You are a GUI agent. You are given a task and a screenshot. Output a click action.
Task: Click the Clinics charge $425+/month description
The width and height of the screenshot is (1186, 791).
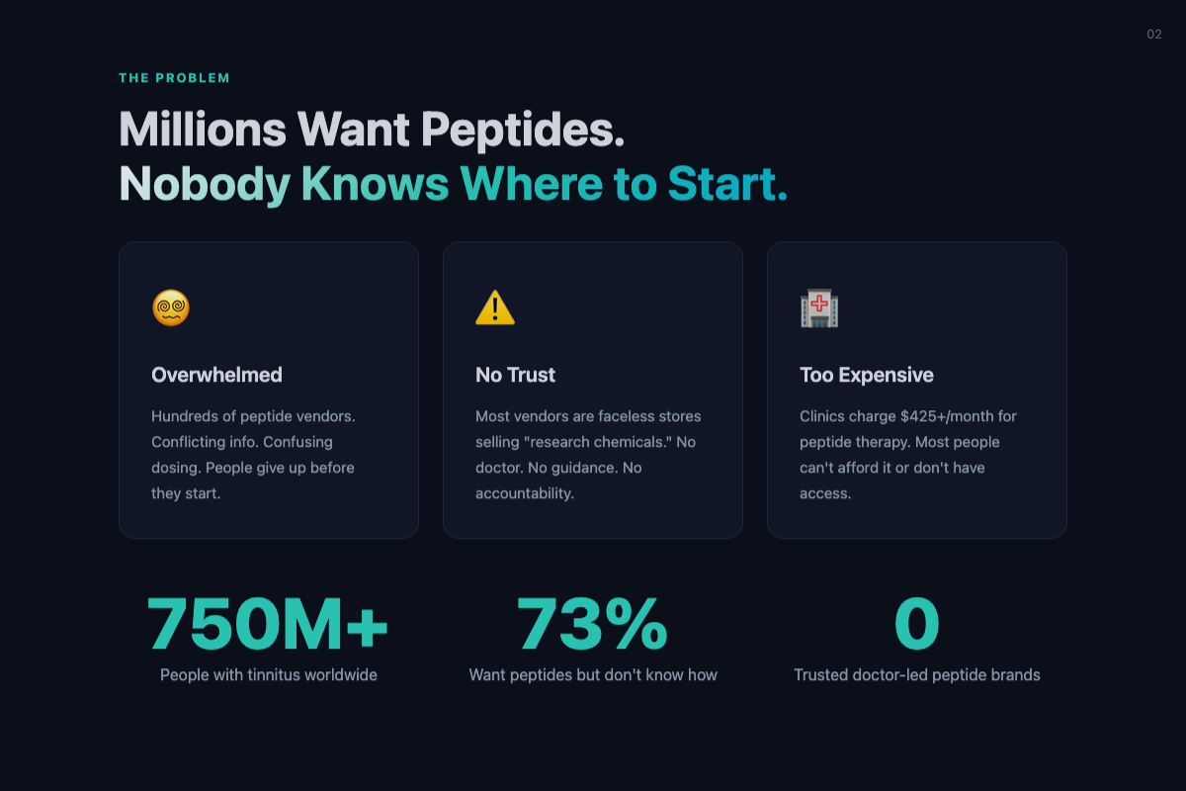908,455
